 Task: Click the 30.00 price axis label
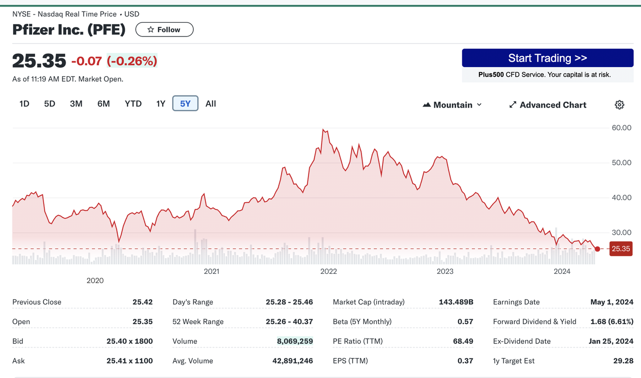click(x=621, y=232)
